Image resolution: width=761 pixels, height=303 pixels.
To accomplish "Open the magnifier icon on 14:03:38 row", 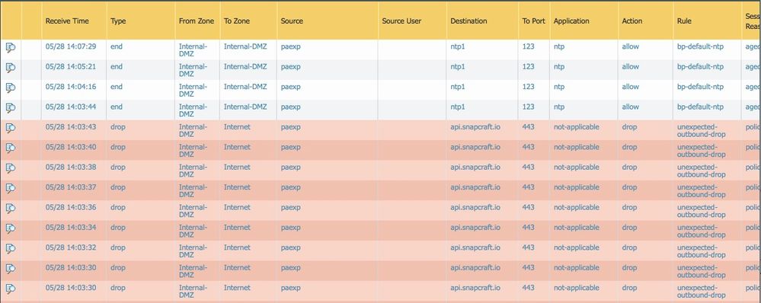I will [x=11, y=167].
